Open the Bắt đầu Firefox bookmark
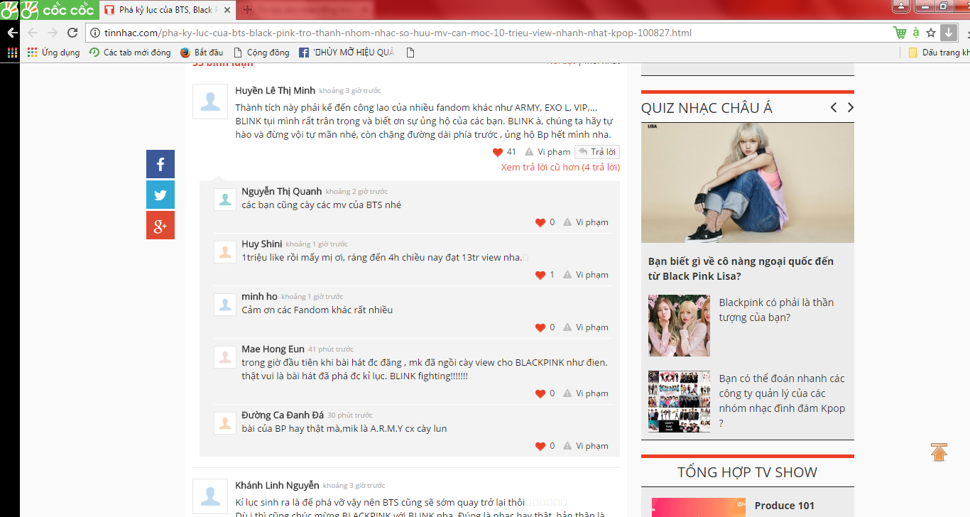Screen dimensions: 970x517 [x=202, y=53]
